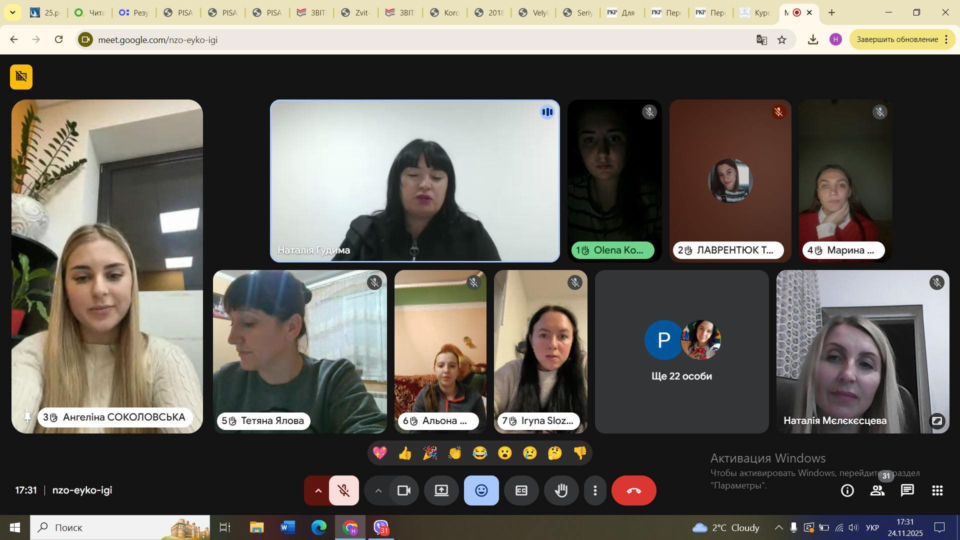Switch to the ЗВІТ browser tab
This screenshot has height=540, width=960.
[x=310, y=12]
